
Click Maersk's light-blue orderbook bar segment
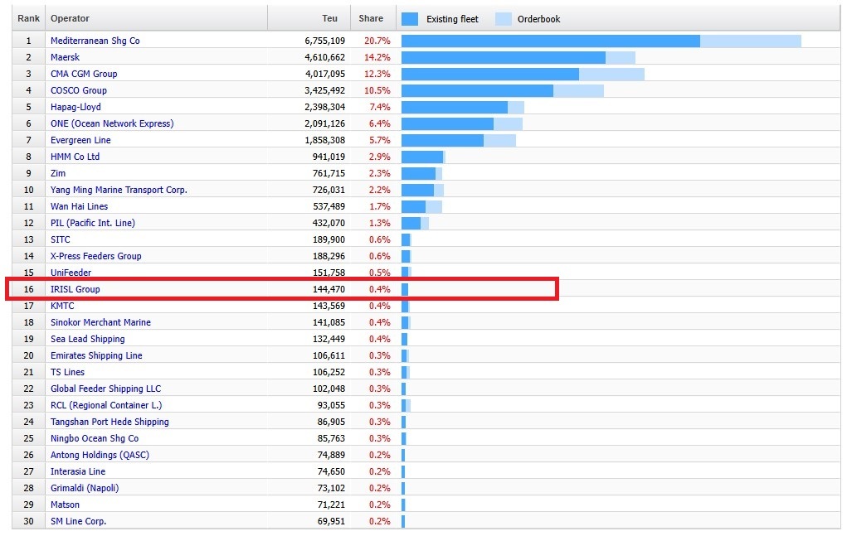coord(620,57)
